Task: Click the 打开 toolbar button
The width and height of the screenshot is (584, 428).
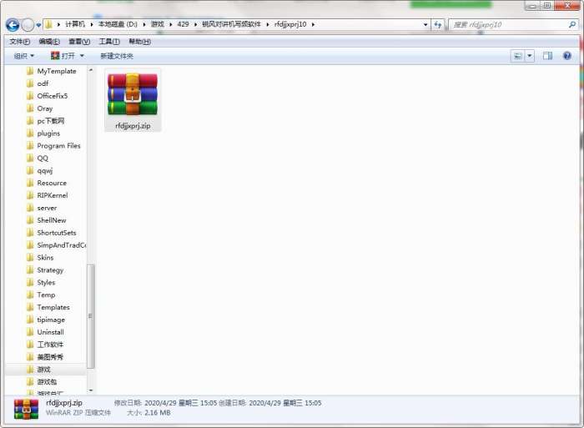Action: tap(63, 56)
